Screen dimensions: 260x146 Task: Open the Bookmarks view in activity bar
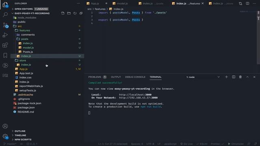5,55
